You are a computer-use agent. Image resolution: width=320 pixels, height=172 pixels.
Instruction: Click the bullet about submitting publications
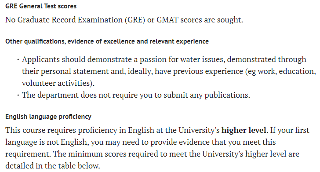pyautogui.click(x=136, y=95)
